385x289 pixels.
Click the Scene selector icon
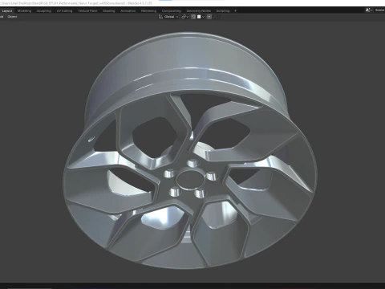(x=369, y=10)
